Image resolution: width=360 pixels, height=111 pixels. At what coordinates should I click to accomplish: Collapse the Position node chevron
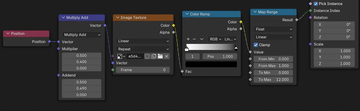click(x=8, y=34)
